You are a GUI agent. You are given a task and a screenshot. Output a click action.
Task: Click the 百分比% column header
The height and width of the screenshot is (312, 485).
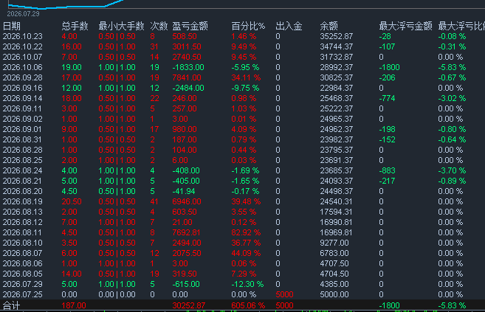pyautogui.click(x=248, y=27)
